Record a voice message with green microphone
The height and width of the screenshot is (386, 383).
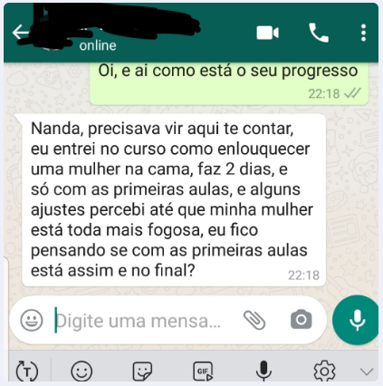[x=357, y=320]
